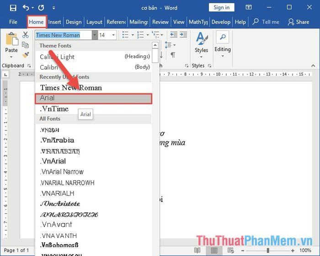
Task: Switch to the Insert tab
Action: pos(54,22)
